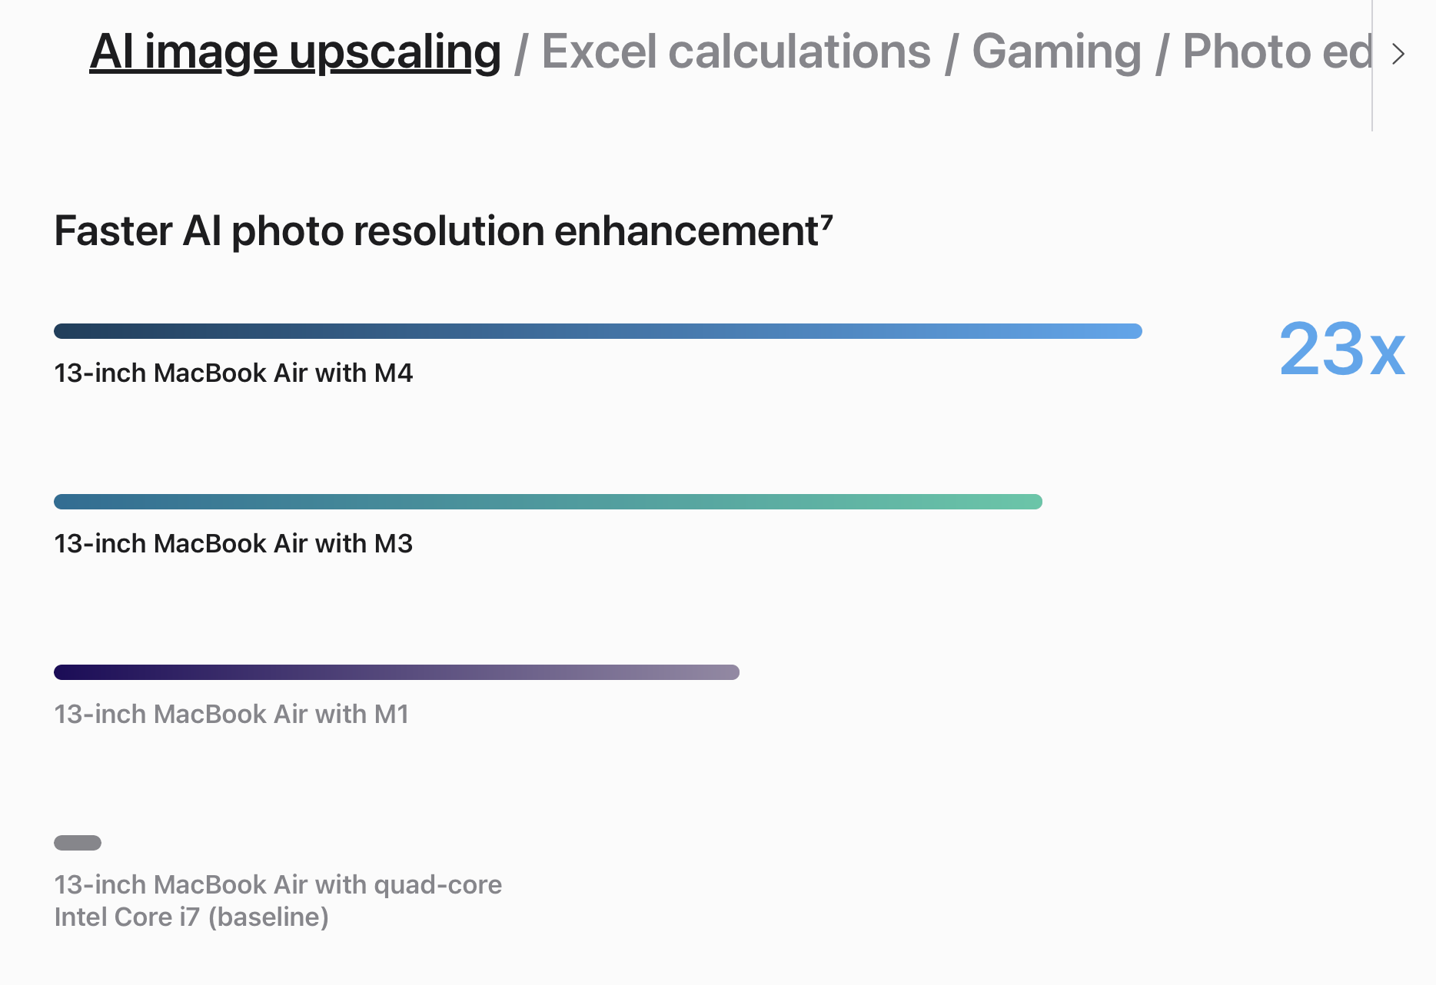Click the 23x speed figure
The height and width of the screenshot is (985, 1436).
pyautogui.click(x=1342, y=350)
